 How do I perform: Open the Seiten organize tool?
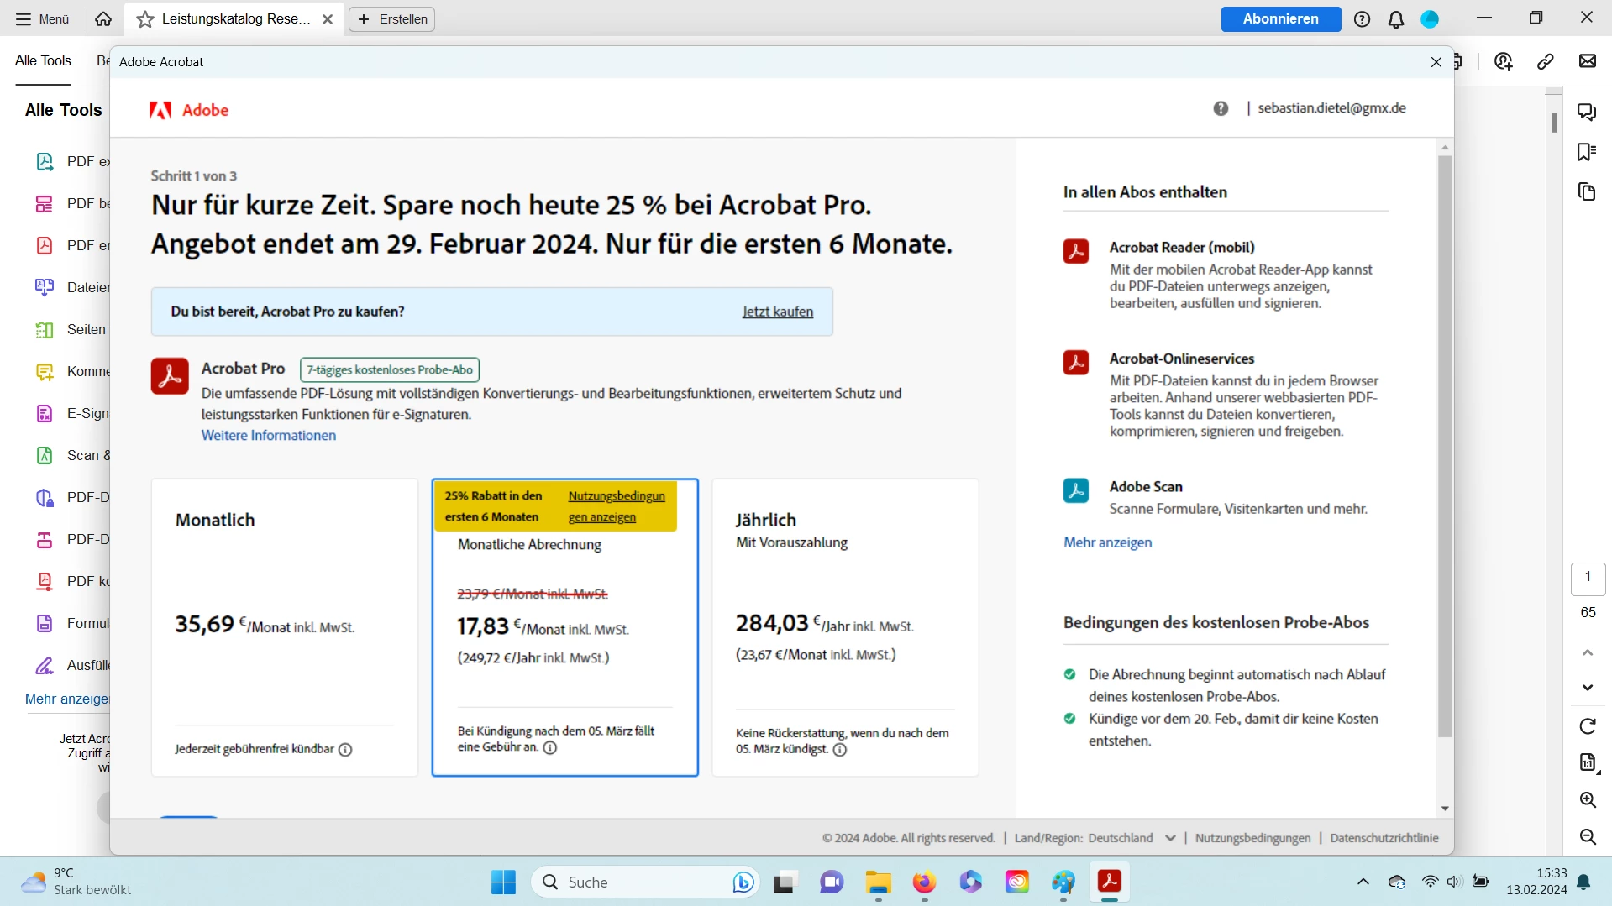click(x=72, y=329)
